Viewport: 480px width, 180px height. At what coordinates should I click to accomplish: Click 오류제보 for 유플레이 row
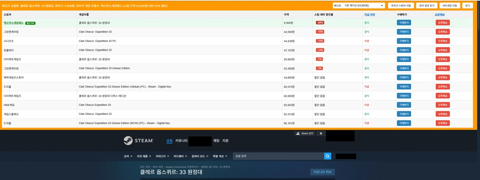coord(443,50)
